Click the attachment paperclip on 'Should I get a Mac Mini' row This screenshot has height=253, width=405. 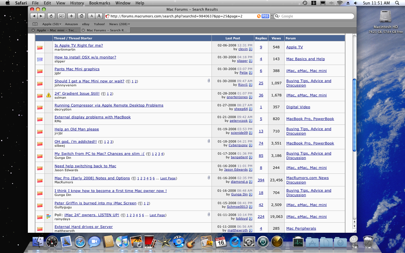tap(209, 81)
